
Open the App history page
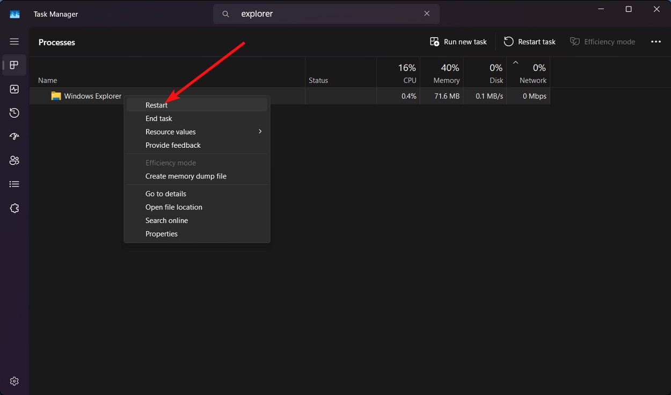coord(14,113)
